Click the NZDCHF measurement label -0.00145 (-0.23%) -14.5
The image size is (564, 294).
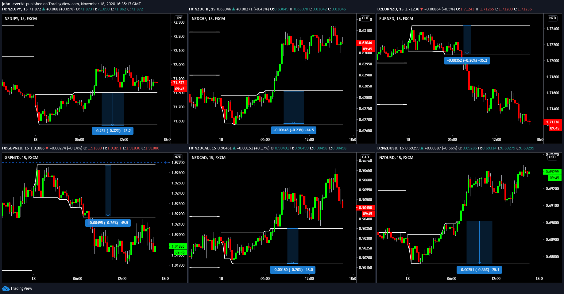(x=294, y=130)
